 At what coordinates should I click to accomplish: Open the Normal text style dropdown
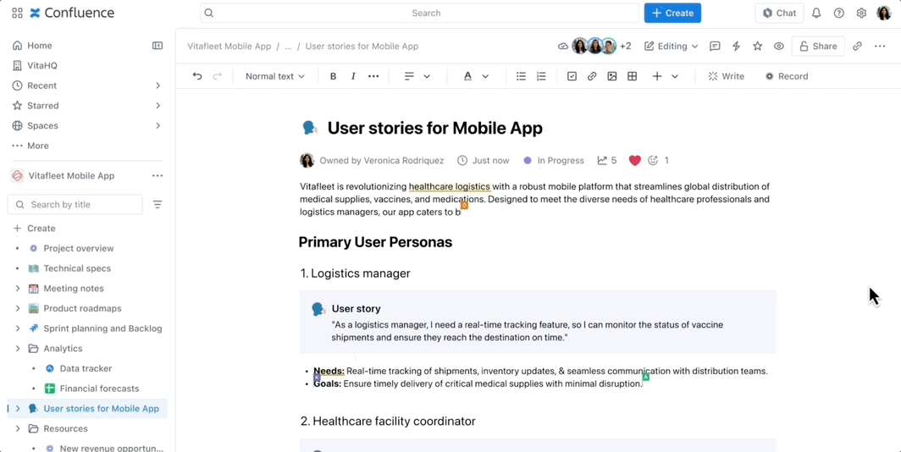tap(274, 76)
